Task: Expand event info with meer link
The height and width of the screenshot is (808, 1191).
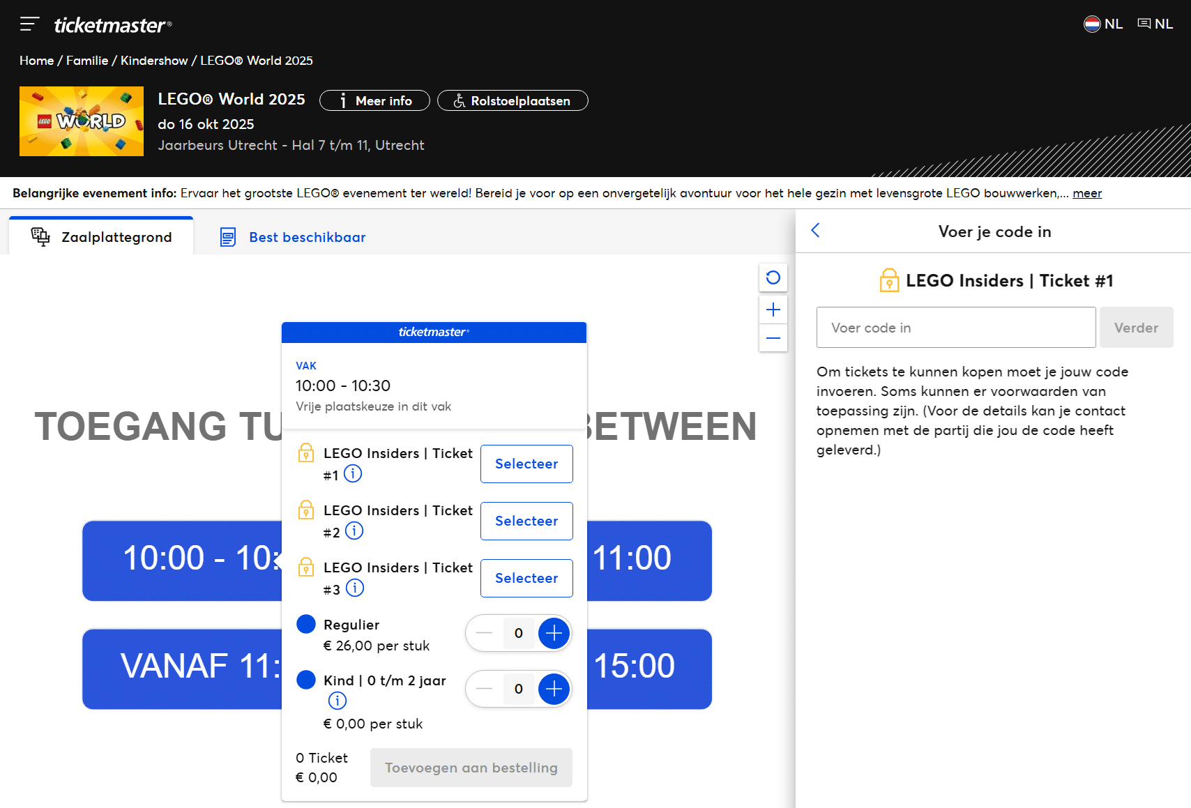Action: pos(1087,193)
